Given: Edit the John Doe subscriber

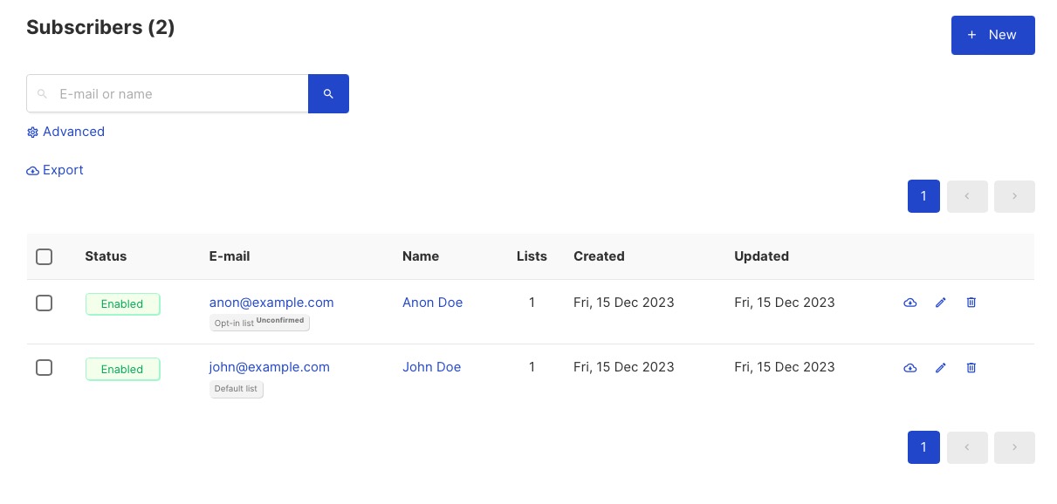Looking at the screenshot, I should click(x=940, y=368).
